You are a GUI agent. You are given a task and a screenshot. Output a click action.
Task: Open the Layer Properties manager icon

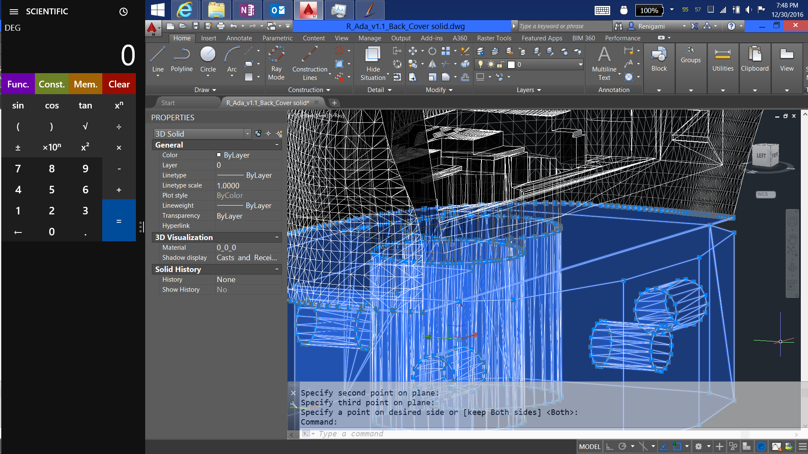point(480,52)
